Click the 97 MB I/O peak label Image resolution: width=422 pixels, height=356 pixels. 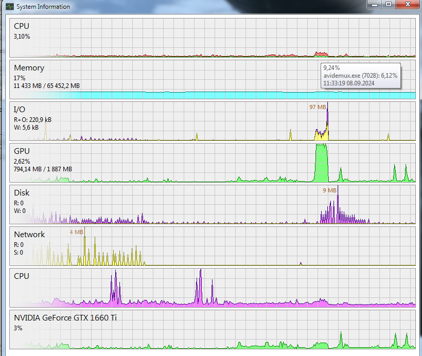click(x=318, y=107)
